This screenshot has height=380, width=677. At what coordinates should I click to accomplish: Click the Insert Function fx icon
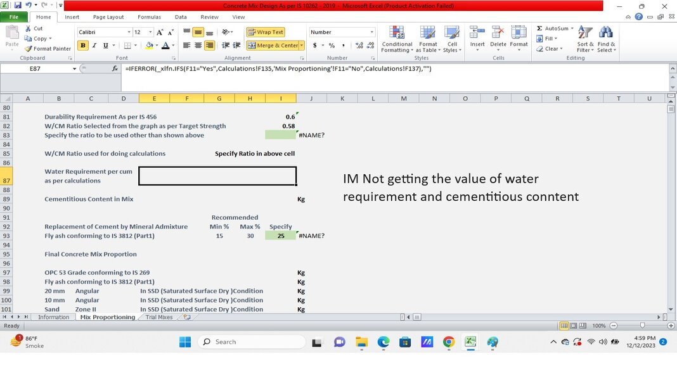[115, 68]
